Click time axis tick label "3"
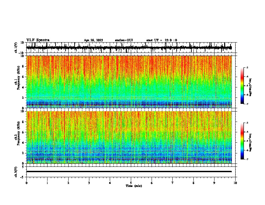Image resolution: width=265 pixels, height=205 pixels. click(89, 183)
